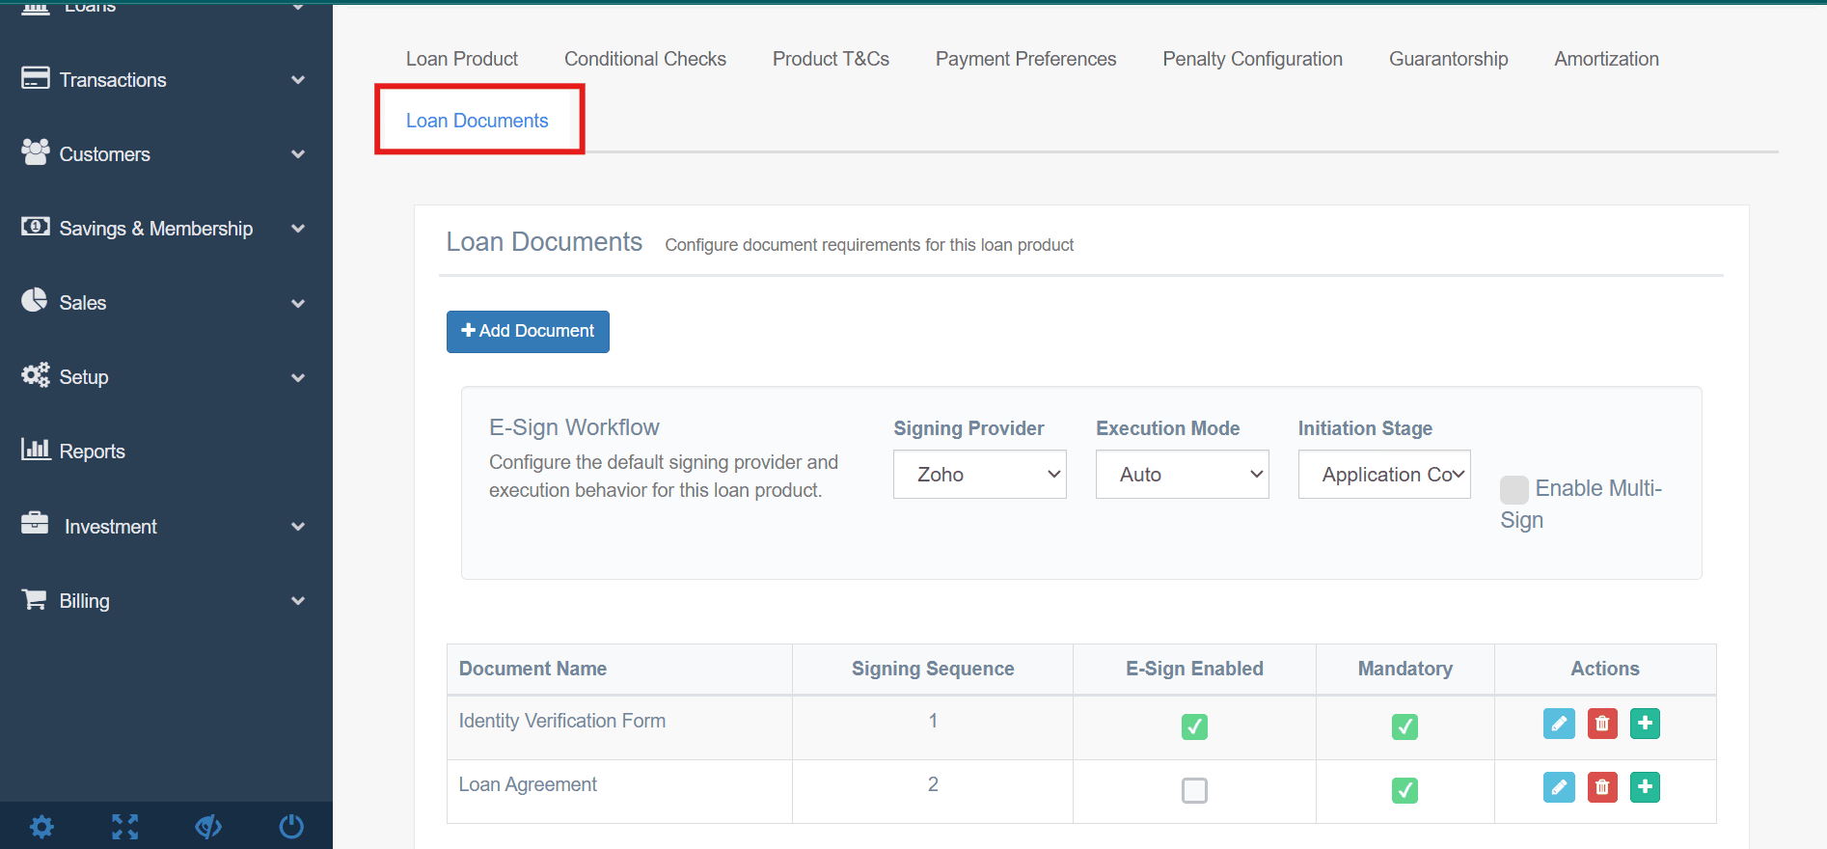The width and height of the screenshot is (1827, 849).
Task: Click green plus for Identity Verification Form
Action: click(1646, 724)
